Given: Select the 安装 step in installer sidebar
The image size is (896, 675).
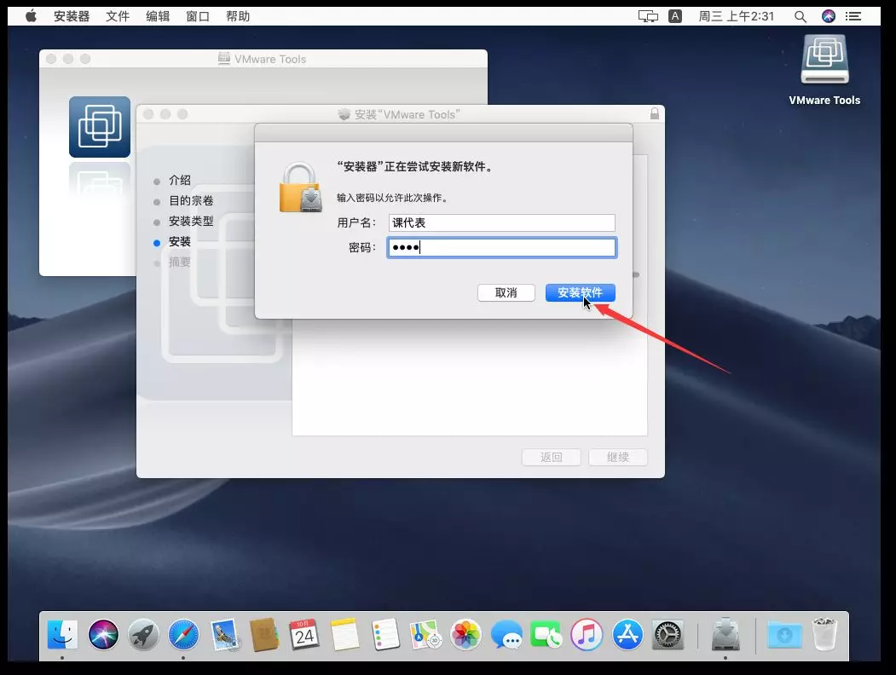Looking at the screenshot, I should coord(179,241).
